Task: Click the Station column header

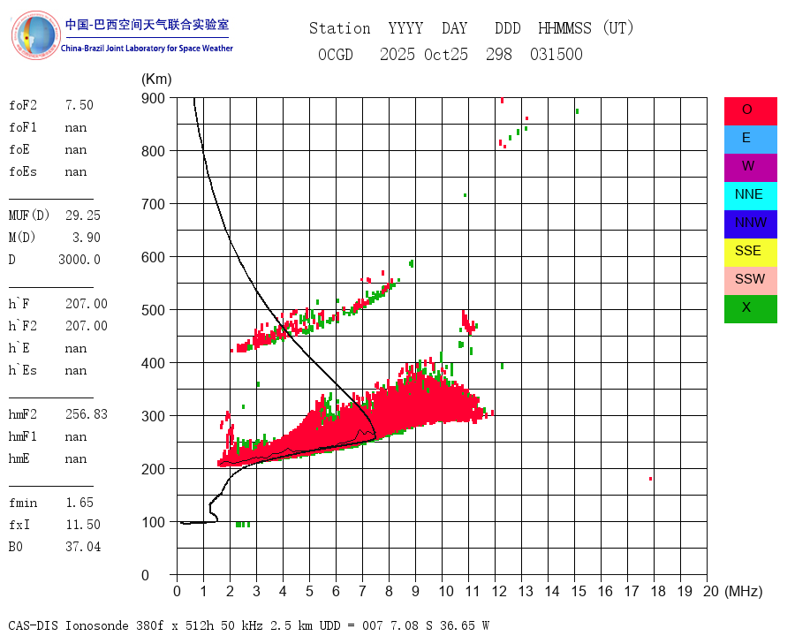Action: tap(340, 28)
